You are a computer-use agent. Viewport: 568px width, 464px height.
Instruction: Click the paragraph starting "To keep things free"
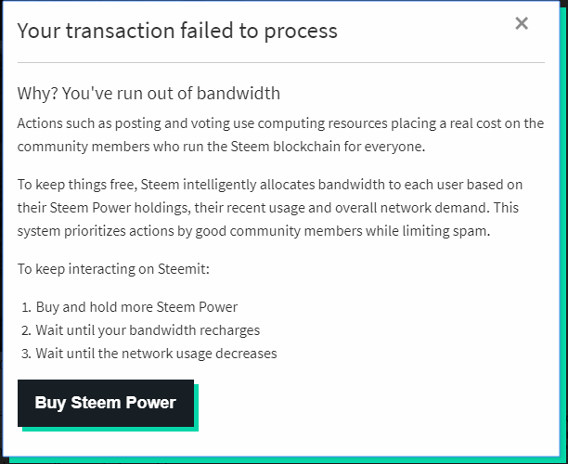click(272, 208)
